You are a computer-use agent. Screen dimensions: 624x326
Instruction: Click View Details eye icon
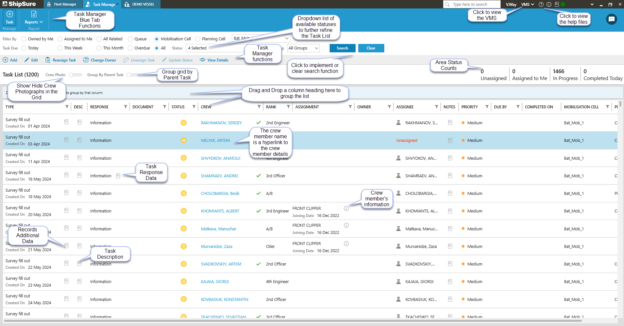pyautogui.click(x=203, y=60)
